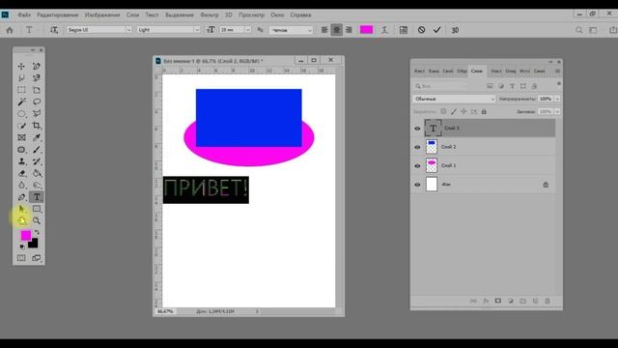
Task: Hide the text layer Слой 3
Action: click(417, 129)
